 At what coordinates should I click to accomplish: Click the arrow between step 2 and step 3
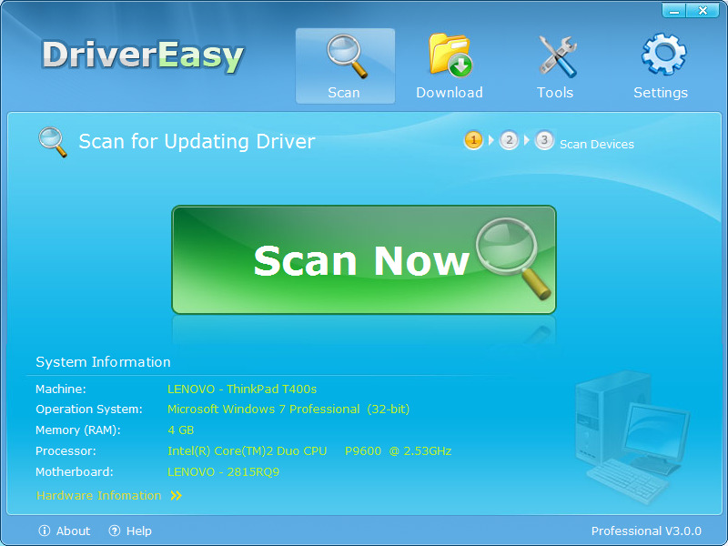(x=528, y=141)
